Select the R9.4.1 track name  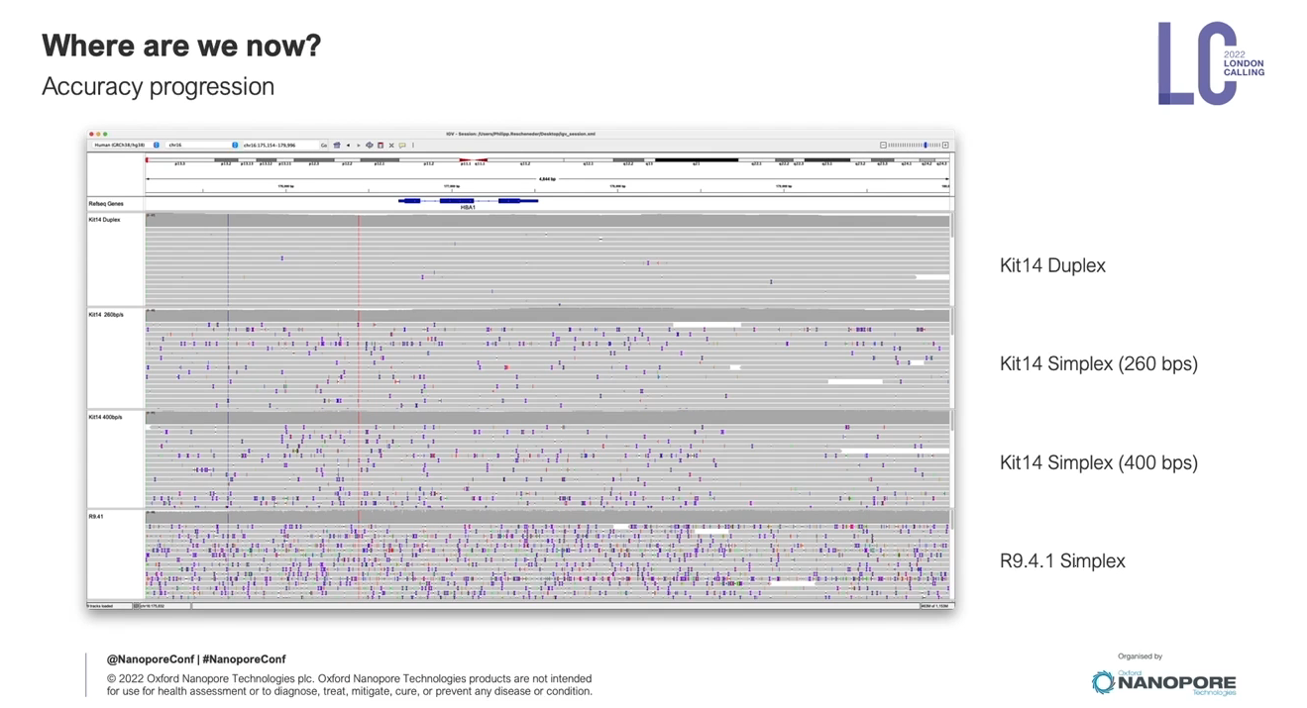(x=96, y=517)
